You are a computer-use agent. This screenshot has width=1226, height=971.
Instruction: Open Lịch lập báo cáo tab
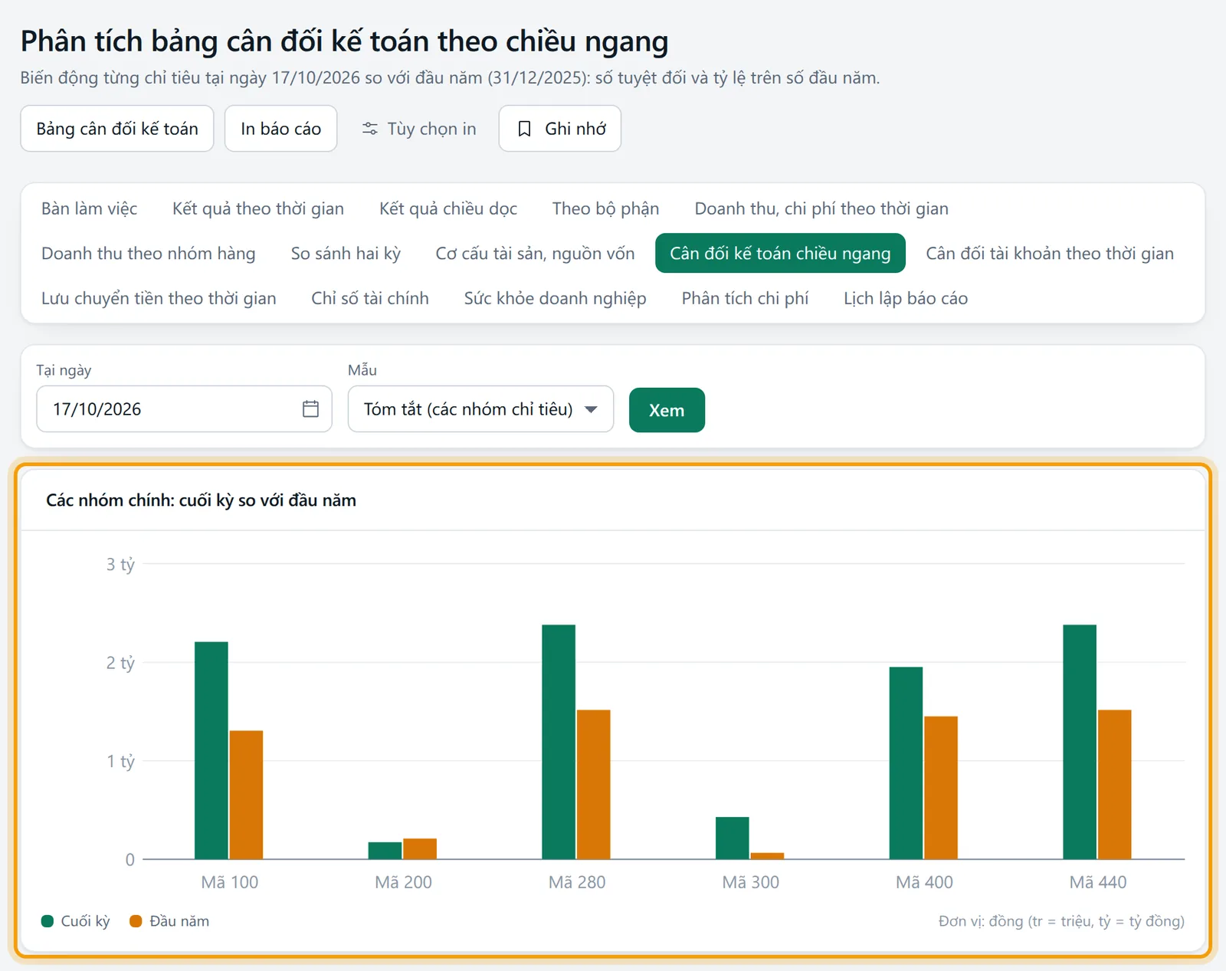(x=906, y=298)
